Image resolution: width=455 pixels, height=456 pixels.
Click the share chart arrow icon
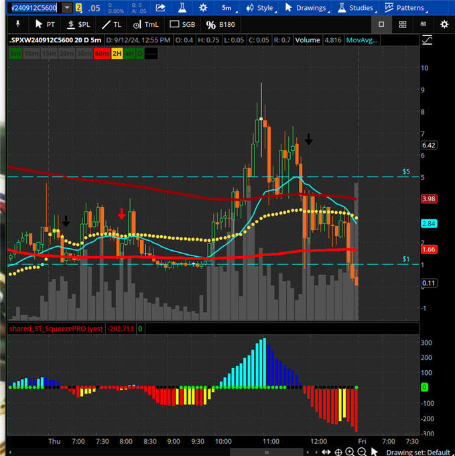point(161,8)
